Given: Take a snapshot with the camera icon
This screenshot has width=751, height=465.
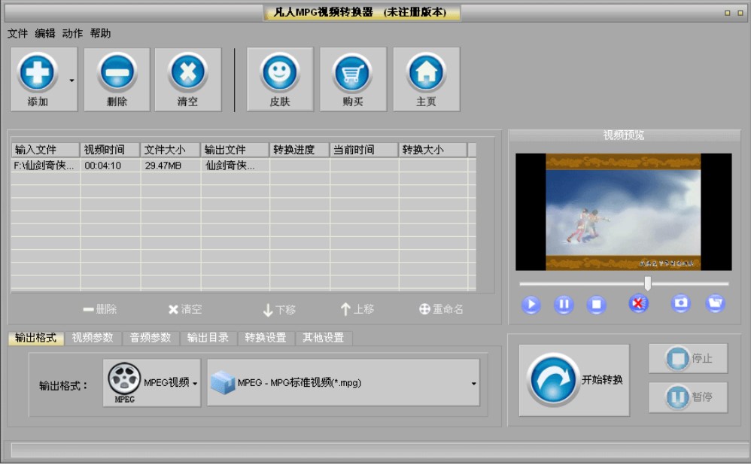Looking at the screenshot, I should tap(680, 303).
